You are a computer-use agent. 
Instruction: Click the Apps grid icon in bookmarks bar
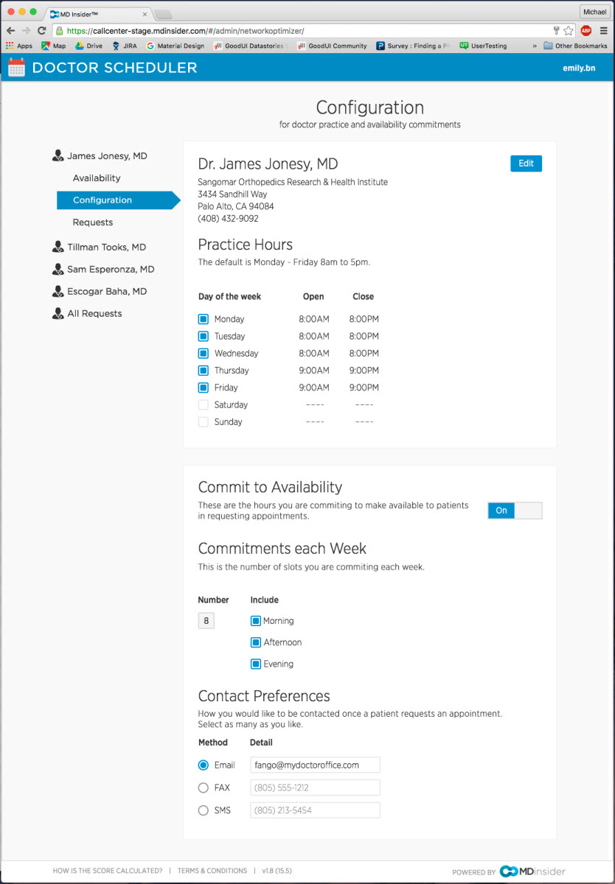[x=10, y=46]
